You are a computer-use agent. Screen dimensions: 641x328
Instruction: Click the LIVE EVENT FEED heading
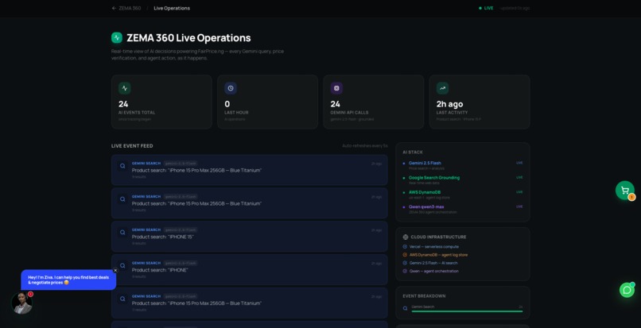click(x=132, y=146)
